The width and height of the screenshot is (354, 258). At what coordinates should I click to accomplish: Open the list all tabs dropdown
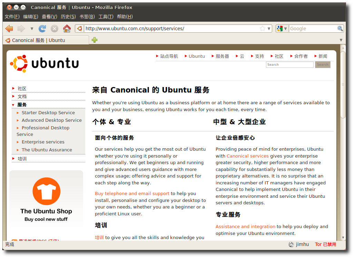coord(341,40)
